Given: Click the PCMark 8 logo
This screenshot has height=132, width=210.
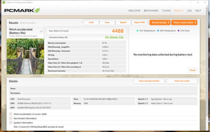Looking at the screenshot, I should [22, 10].
